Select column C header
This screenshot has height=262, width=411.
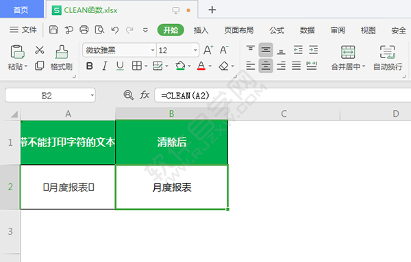pyautogui.click(x=284, y=114)
